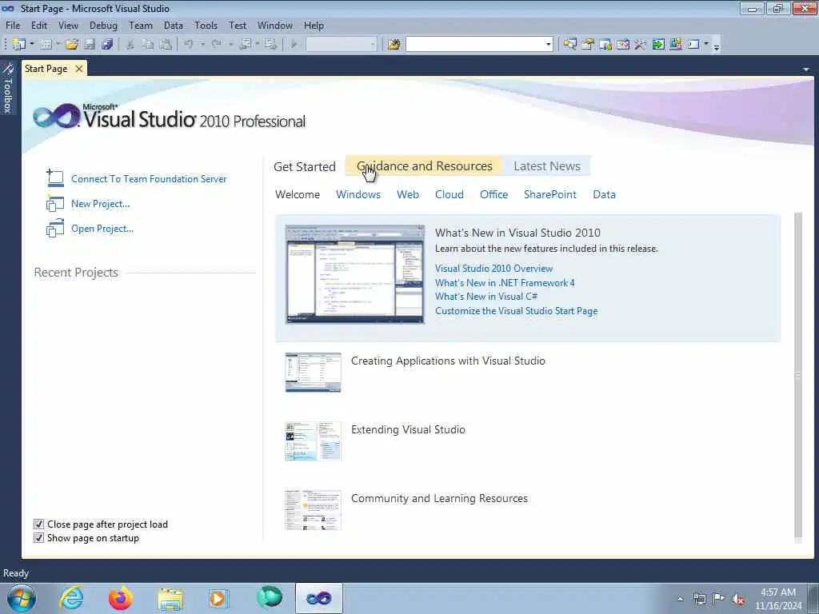This screenshot has height=614, width=819.
Task: Click the Redo toolbar icon
Action: [x=216, y=45]
